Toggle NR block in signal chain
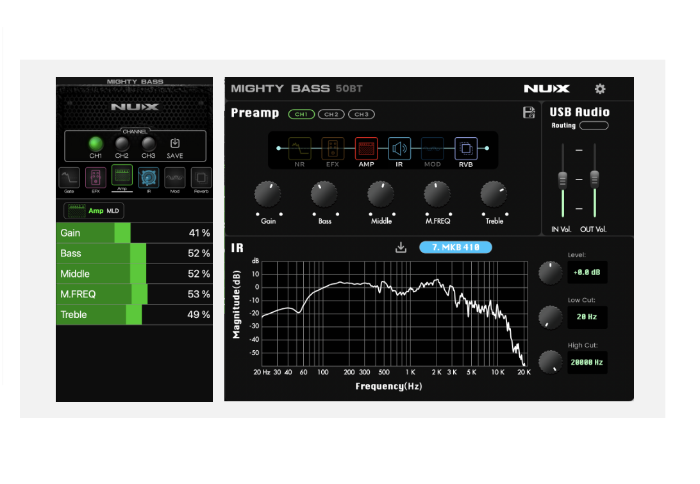The image size is (700, 484). pos(299,149)
